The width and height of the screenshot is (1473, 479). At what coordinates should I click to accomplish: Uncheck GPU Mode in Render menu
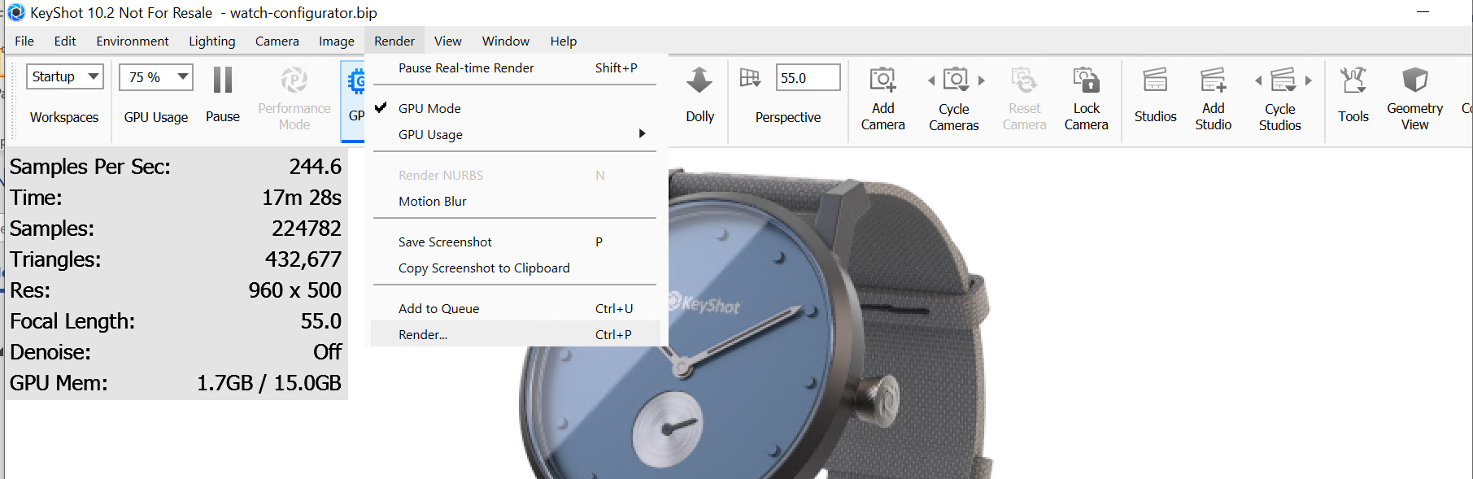[x=429, y=109]
